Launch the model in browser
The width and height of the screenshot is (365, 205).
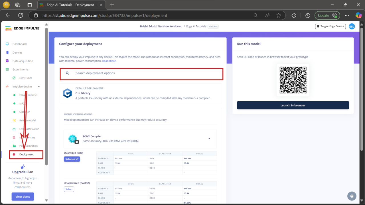(293, 105)
